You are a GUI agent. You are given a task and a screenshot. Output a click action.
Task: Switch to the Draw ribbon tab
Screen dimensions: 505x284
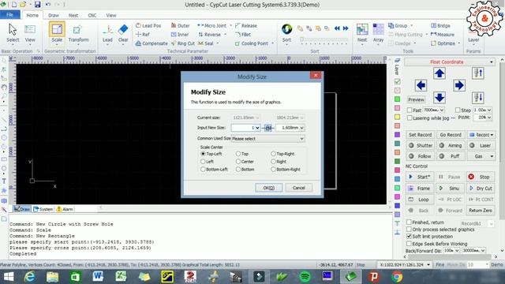pos(54,15)
